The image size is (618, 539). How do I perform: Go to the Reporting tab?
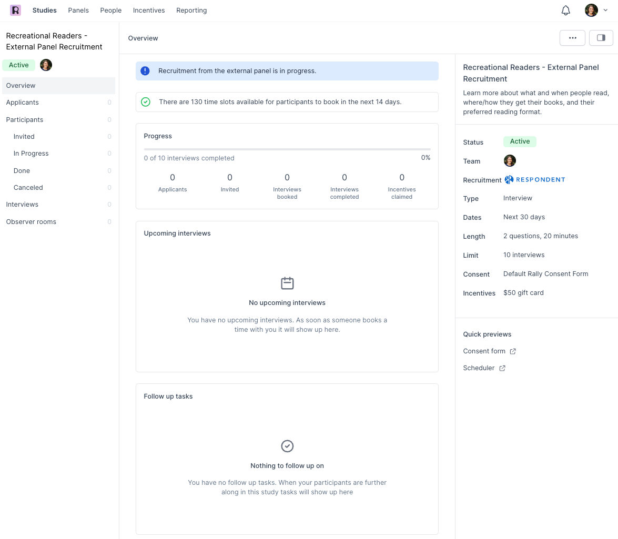click(x=191, y=11)
